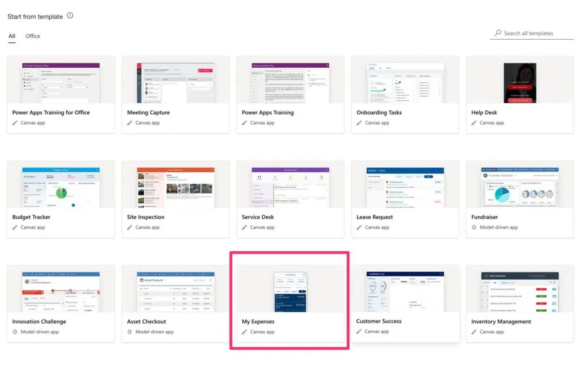The width and height of the screenshot is (587, 366).
Task: Click model-driven icon under Innovation Challenge
Action: point(15,332)
